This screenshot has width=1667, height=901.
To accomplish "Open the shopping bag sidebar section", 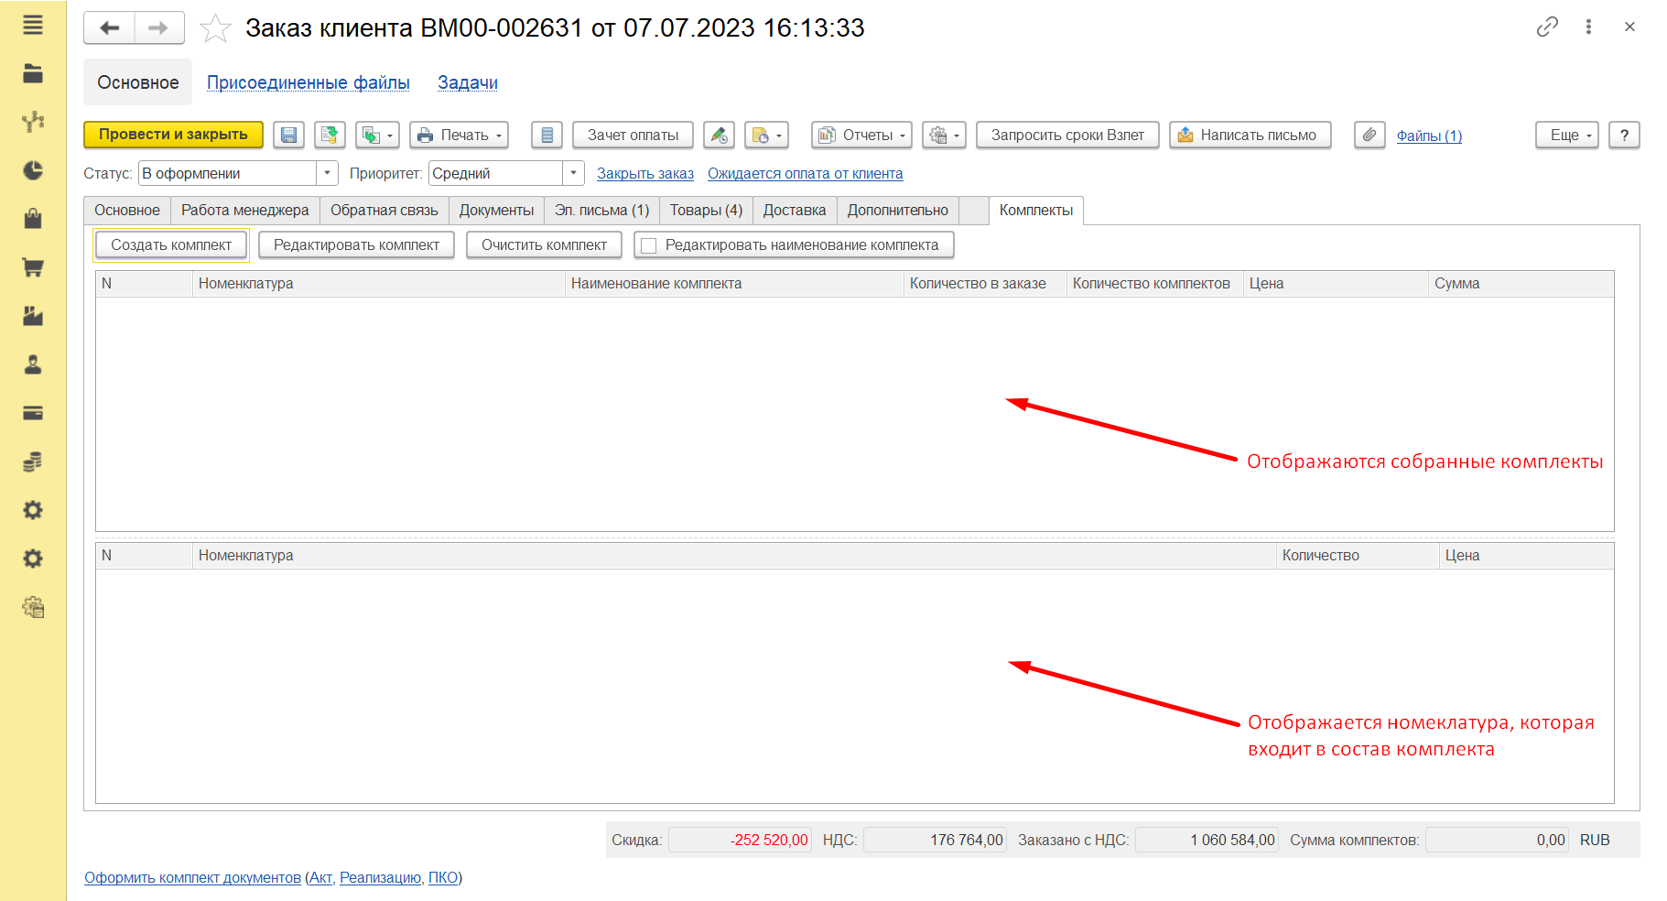I will (33, 219).
